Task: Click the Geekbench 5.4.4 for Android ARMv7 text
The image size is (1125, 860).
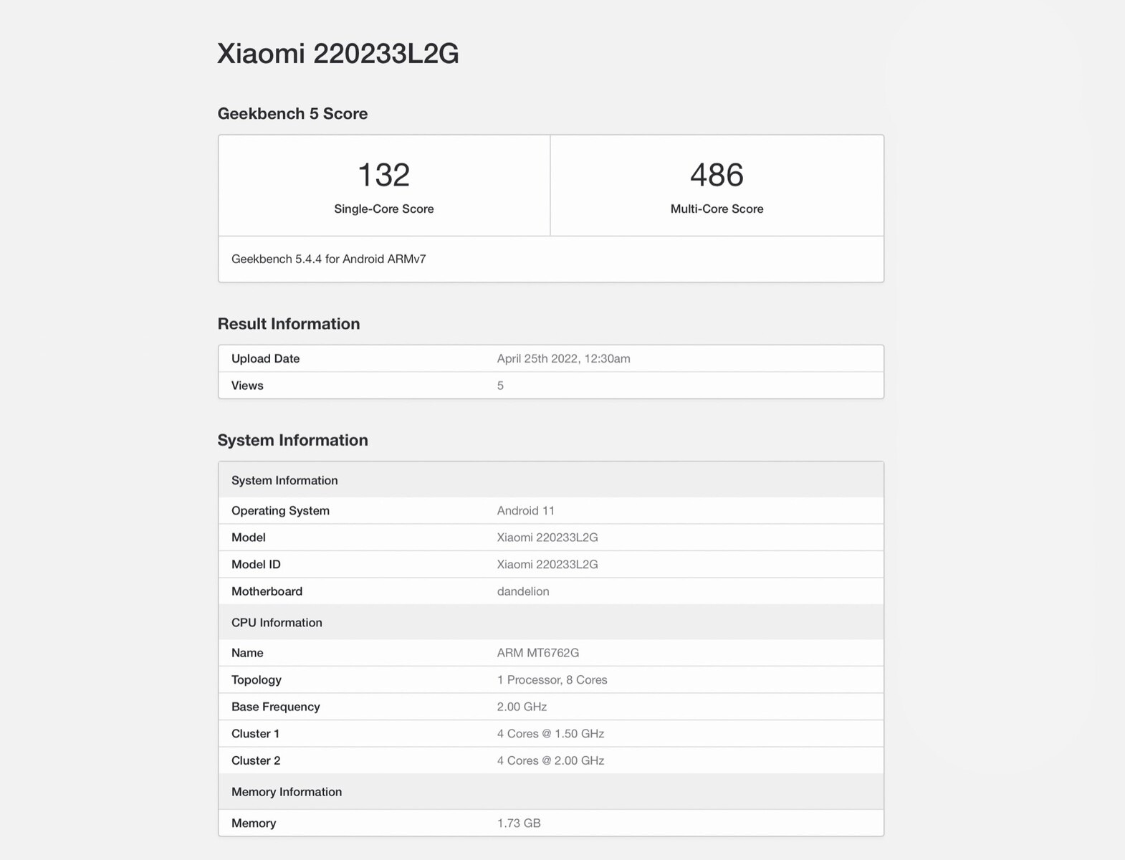Action: pyautogui.click(x=328, y=259)
